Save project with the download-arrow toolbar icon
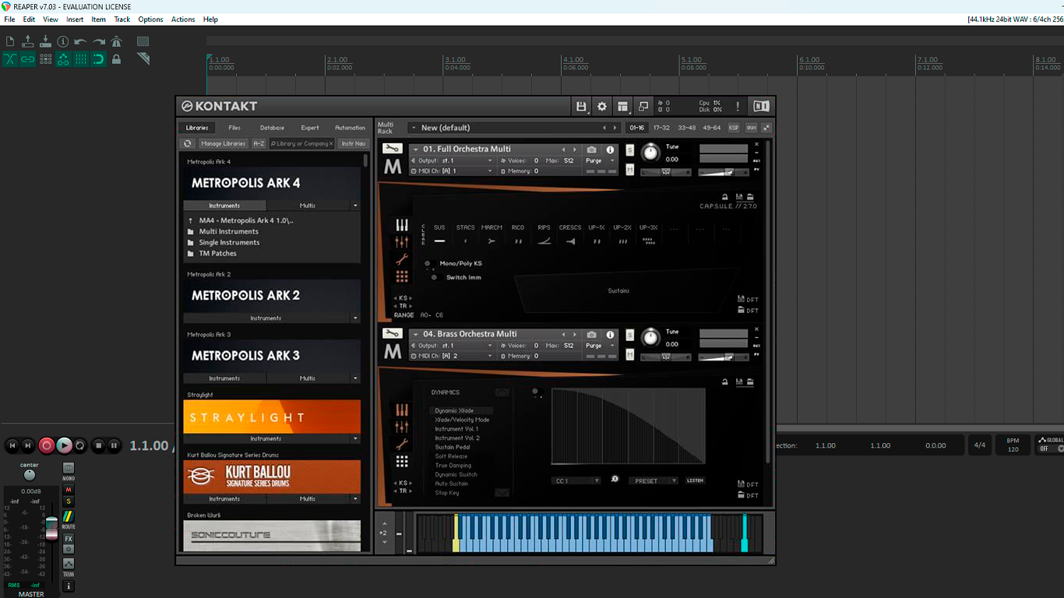Viewport: 1064px width, 598px height. 45,41
